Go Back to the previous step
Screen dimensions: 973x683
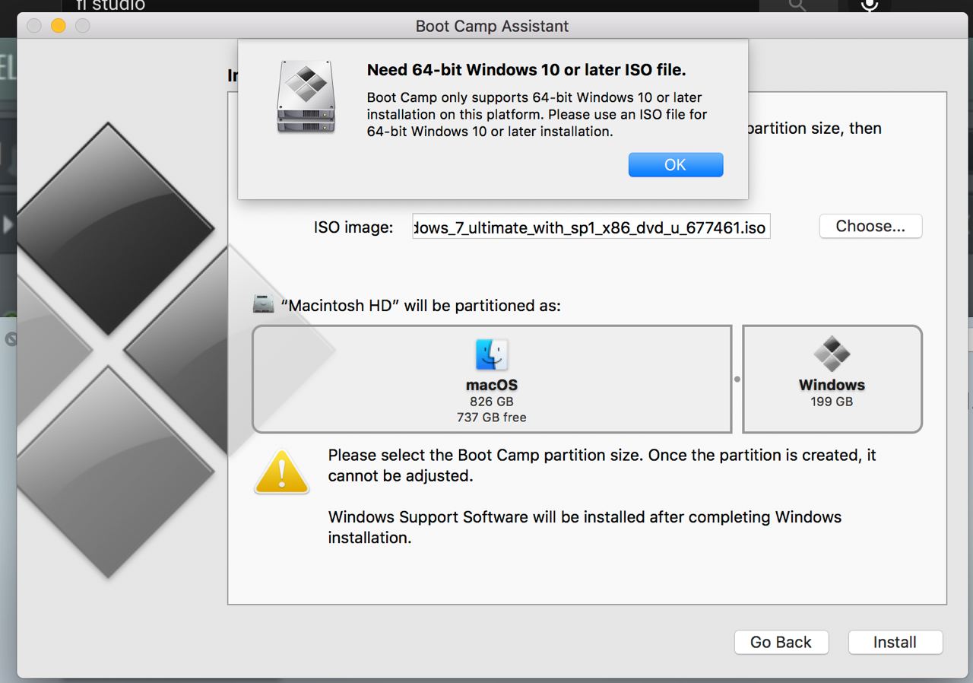781,642
